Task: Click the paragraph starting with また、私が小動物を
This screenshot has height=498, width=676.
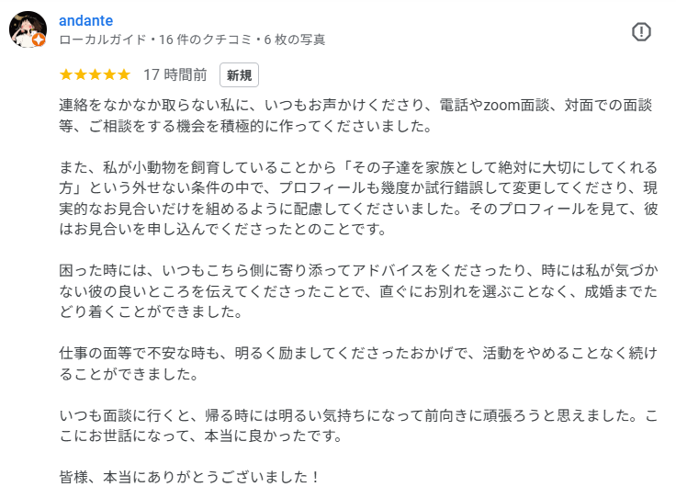Action: pyautogui.click(x=358, y=198)
